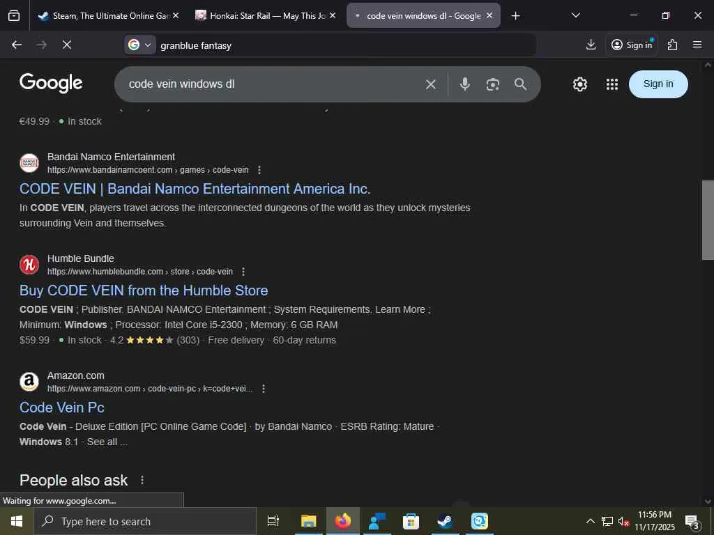Viewport: 714px width, 535px height.
Task: Open CODE VEIN Bandai Namco result link
Action: click(x=195, y=189)
